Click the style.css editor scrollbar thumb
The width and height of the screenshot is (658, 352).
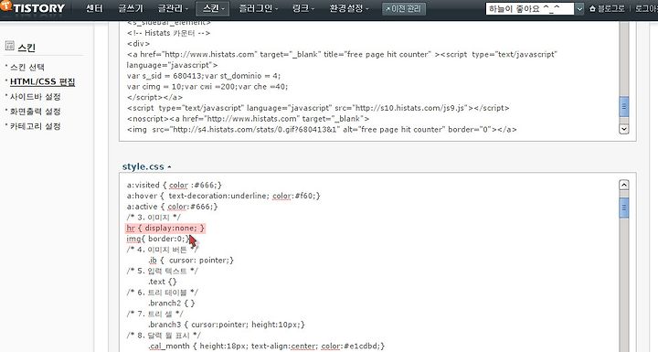[x=624, y=208]
